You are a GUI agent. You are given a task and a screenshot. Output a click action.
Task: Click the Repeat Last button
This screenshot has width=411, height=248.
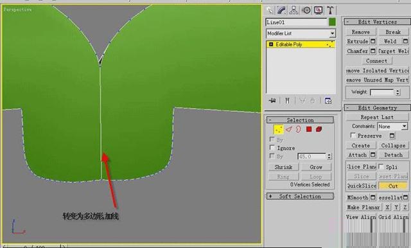click(377, 117)
